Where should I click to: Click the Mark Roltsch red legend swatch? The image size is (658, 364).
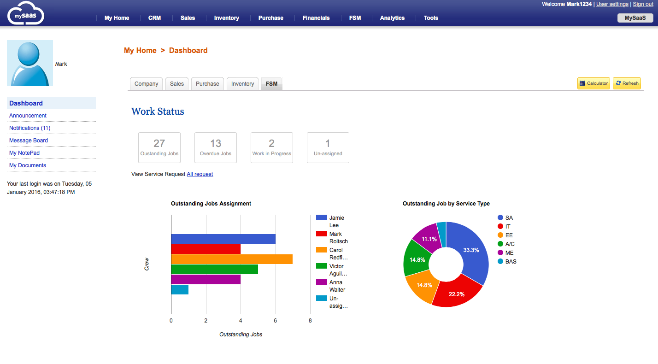pyautogui.click(x=322, y=234)
